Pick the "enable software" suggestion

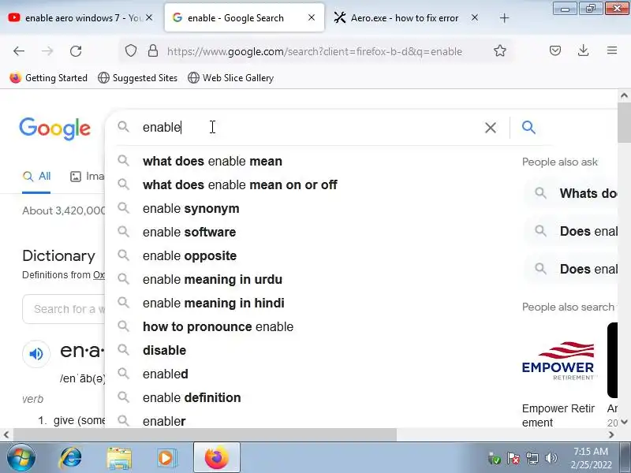[x=189, y=232]
